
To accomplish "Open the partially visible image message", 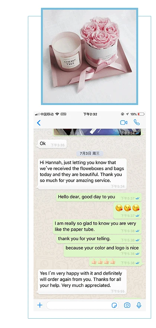I will coord(97,132).
